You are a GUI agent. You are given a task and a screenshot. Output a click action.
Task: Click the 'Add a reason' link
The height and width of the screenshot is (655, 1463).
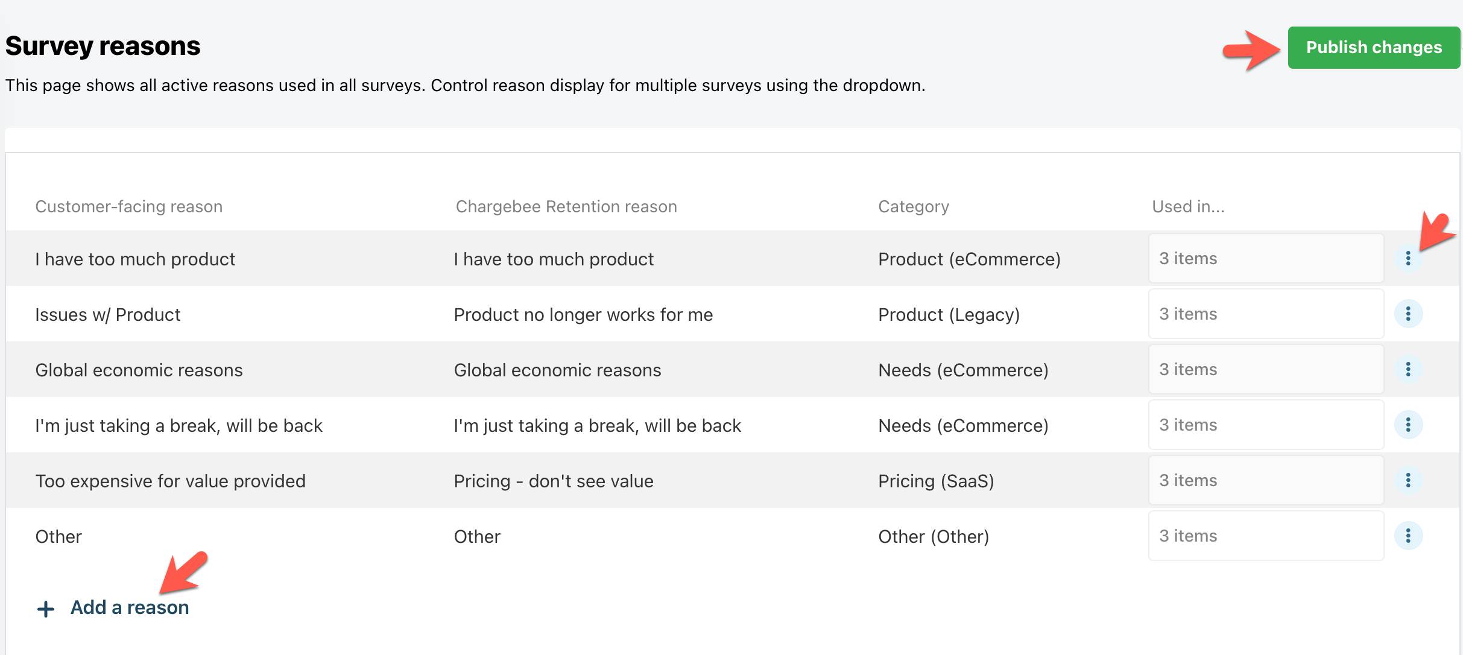click(130, 607)
